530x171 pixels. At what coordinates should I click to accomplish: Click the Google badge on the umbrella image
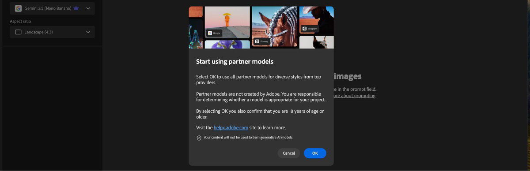(x=215, y=33)
